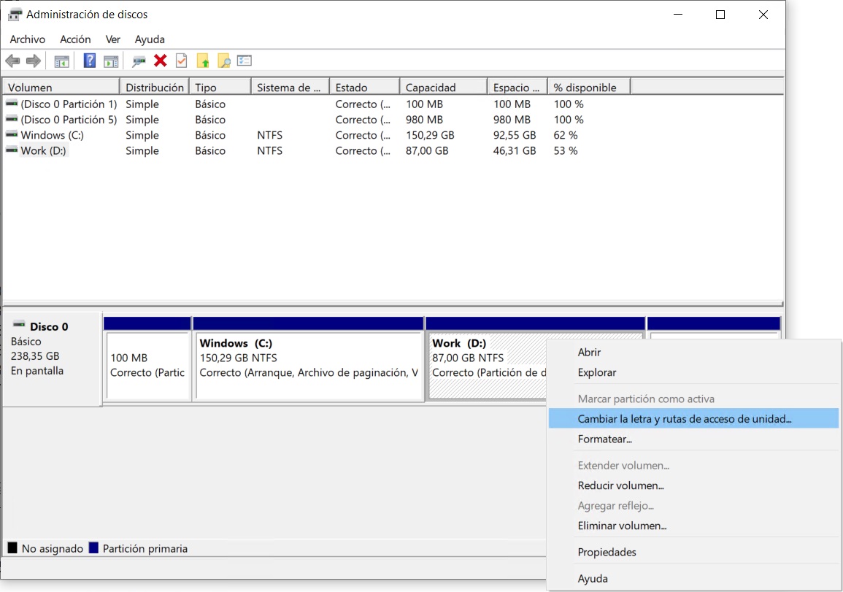Click drive icon of Disco 0 Partición 1
Viewport: 843px width, 592px height.
12,103
